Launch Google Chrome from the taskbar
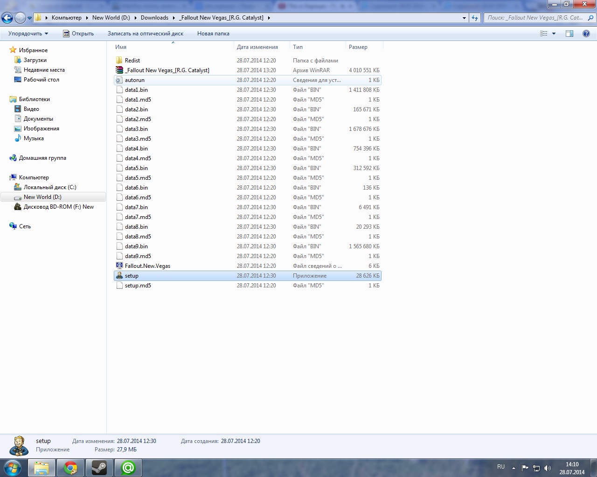Screen dimensions: 597x477 [x=70, y=468]
